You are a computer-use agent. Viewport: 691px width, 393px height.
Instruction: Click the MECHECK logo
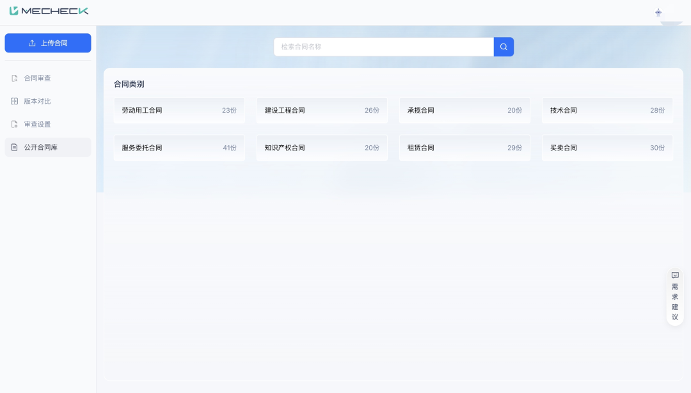point(49,11)
